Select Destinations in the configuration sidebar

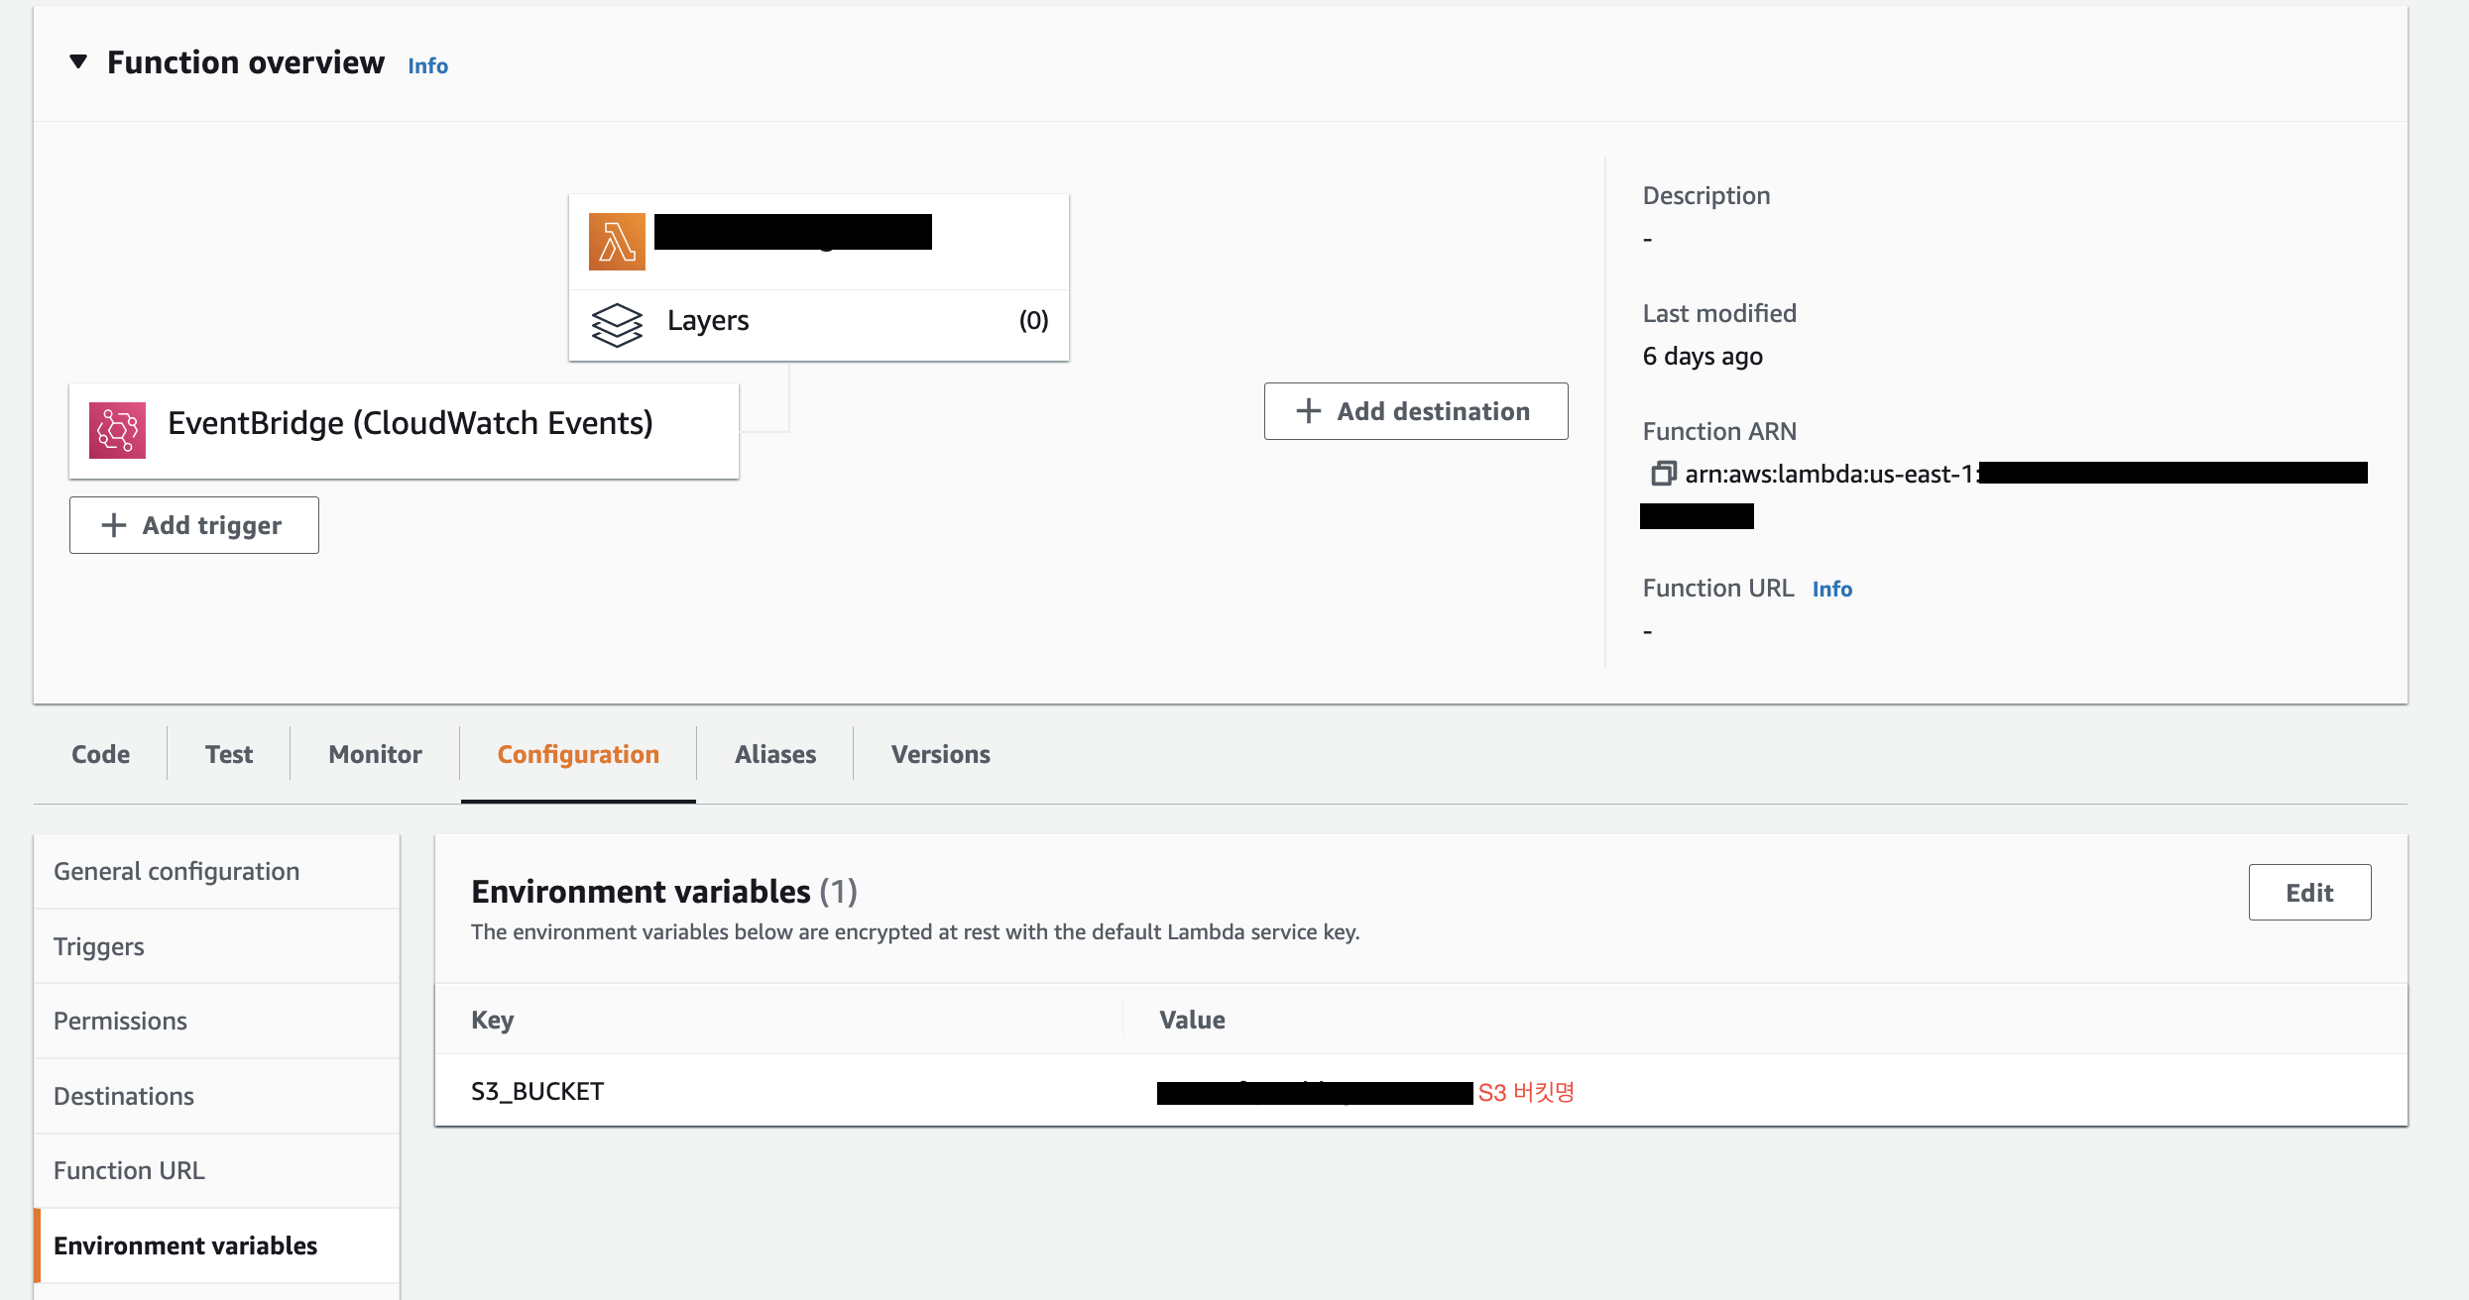tap(124, 1096)
